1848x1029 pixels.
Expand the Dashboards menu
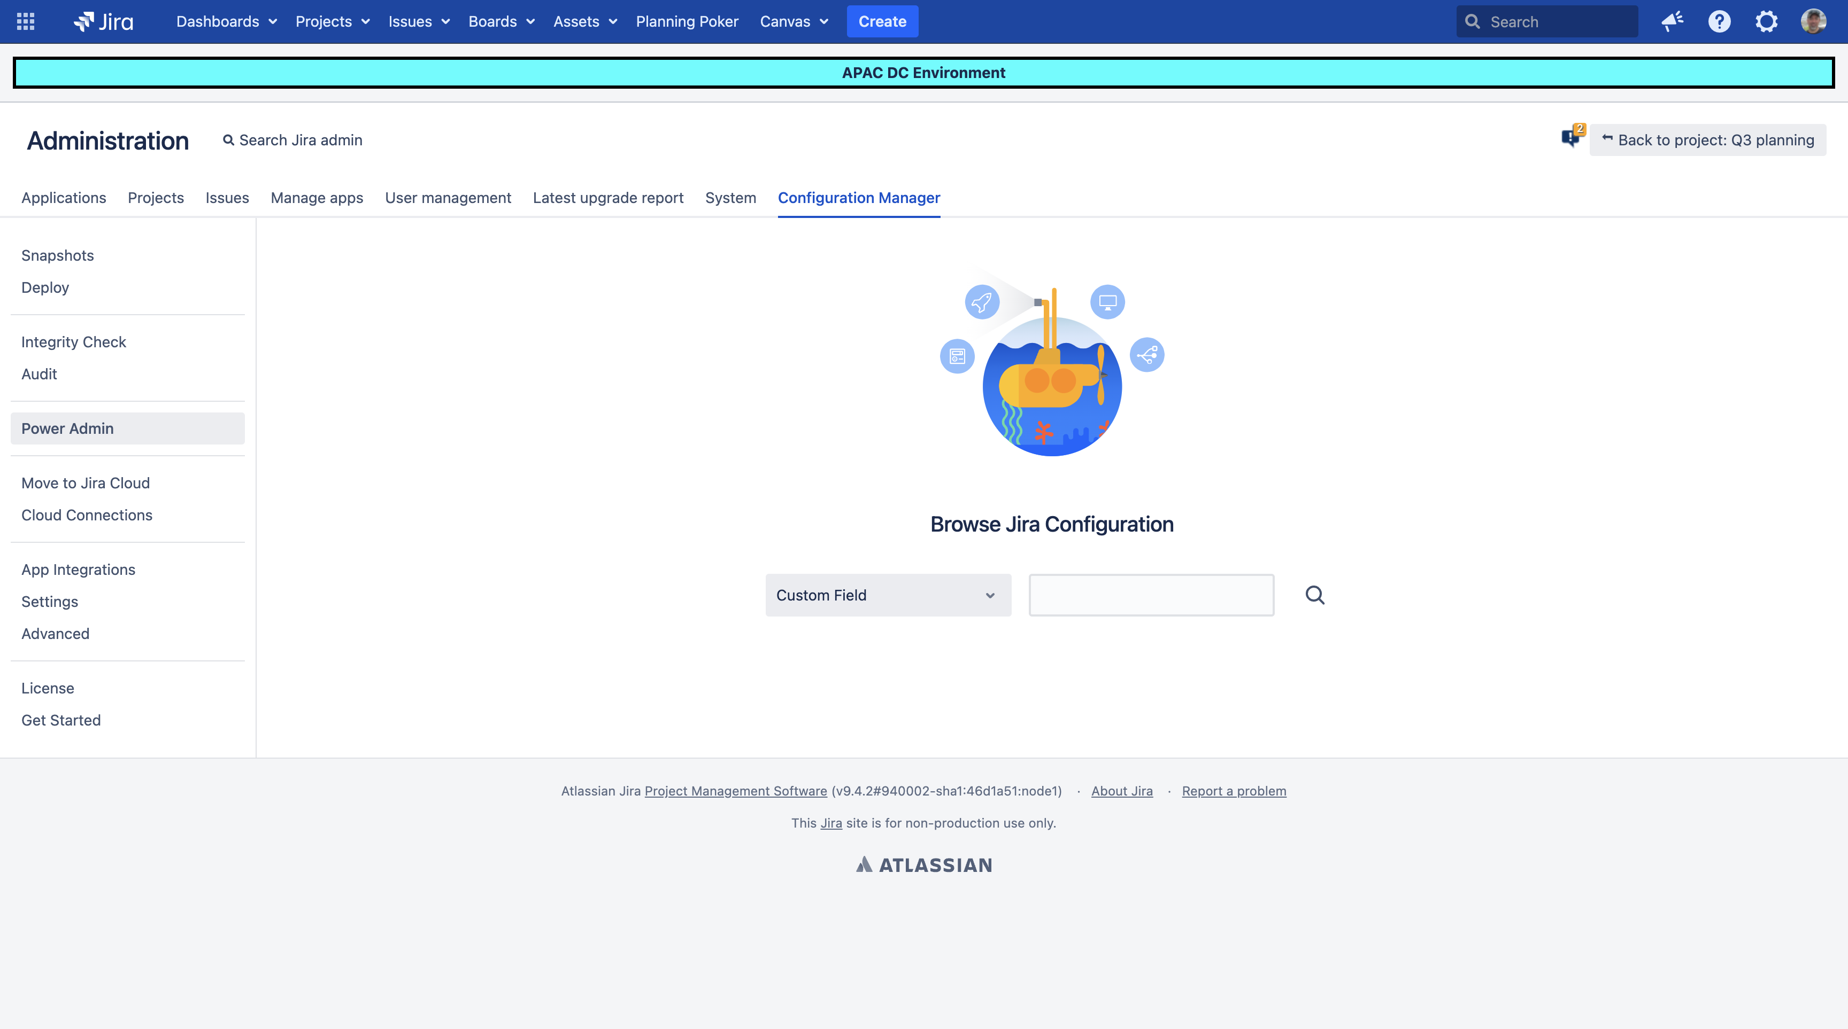pyautogui.click(x=227, y=21)
